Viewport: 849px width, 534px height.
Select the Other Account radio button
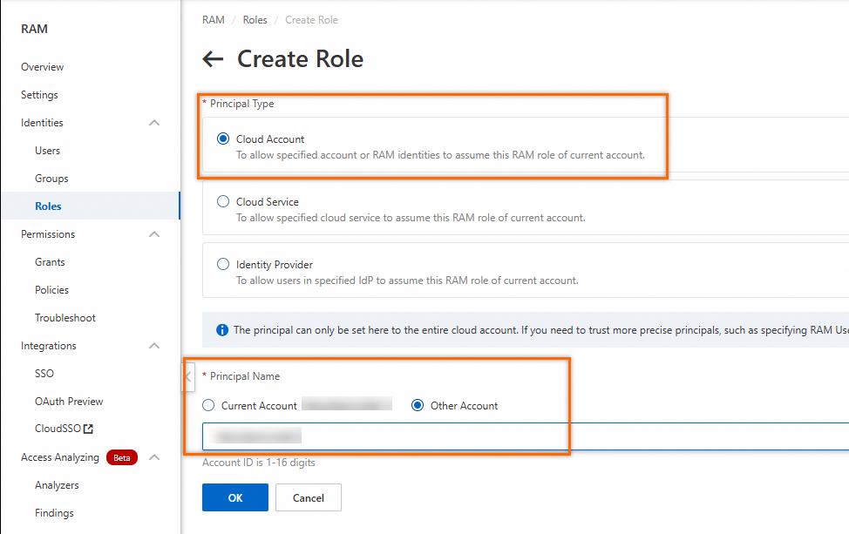[x=418, y=405]
